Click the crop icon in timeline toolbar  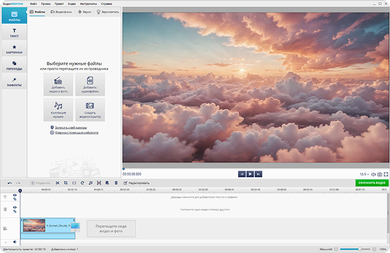(65, 183)
